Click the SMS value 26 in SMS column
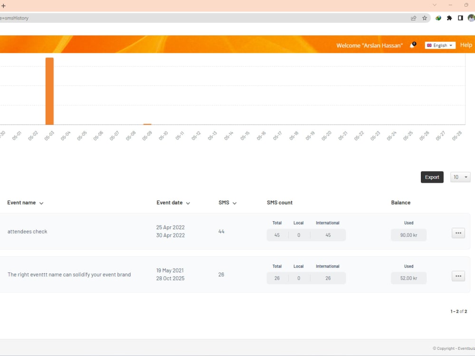Image resolution: width=475 pixels, height=356 pixels. [x=221, y=274]
